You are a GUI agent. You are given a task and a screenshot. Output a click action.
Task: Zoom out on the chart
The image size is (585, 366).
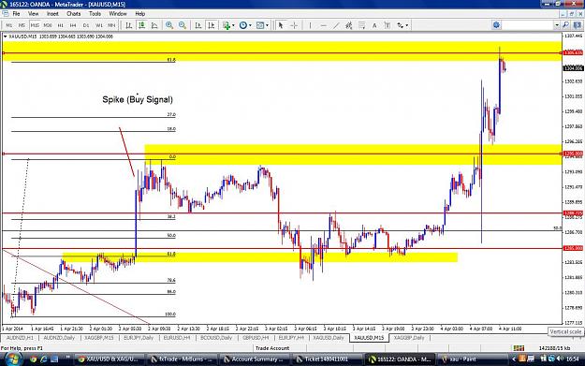[183, 25]
